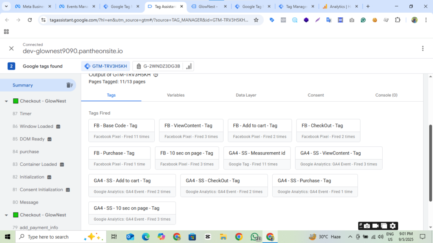The image size is (433, 243).
Task: Open the FB - Base Code - Tag card
Action: 121,131
